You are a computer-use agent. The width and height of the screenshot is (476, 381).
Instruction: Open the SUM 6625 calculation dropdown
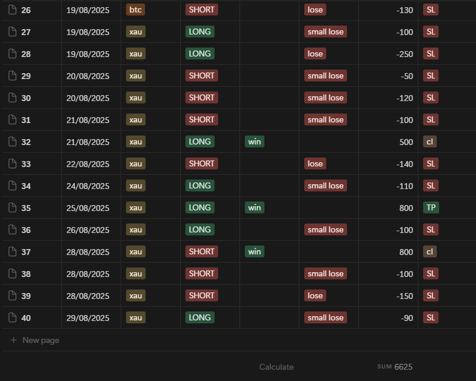395,367
